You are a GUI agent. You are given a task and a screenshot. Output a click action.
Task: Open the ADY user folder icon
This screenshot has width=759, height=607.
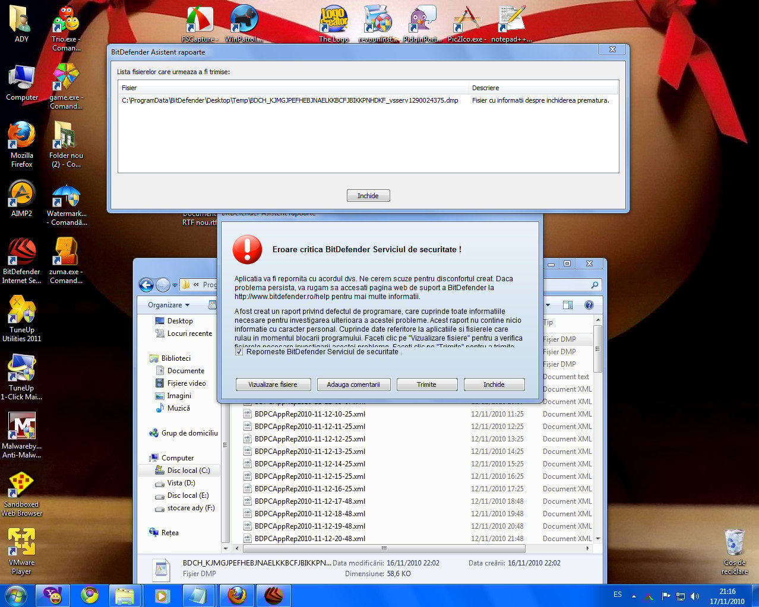point(21,24)
